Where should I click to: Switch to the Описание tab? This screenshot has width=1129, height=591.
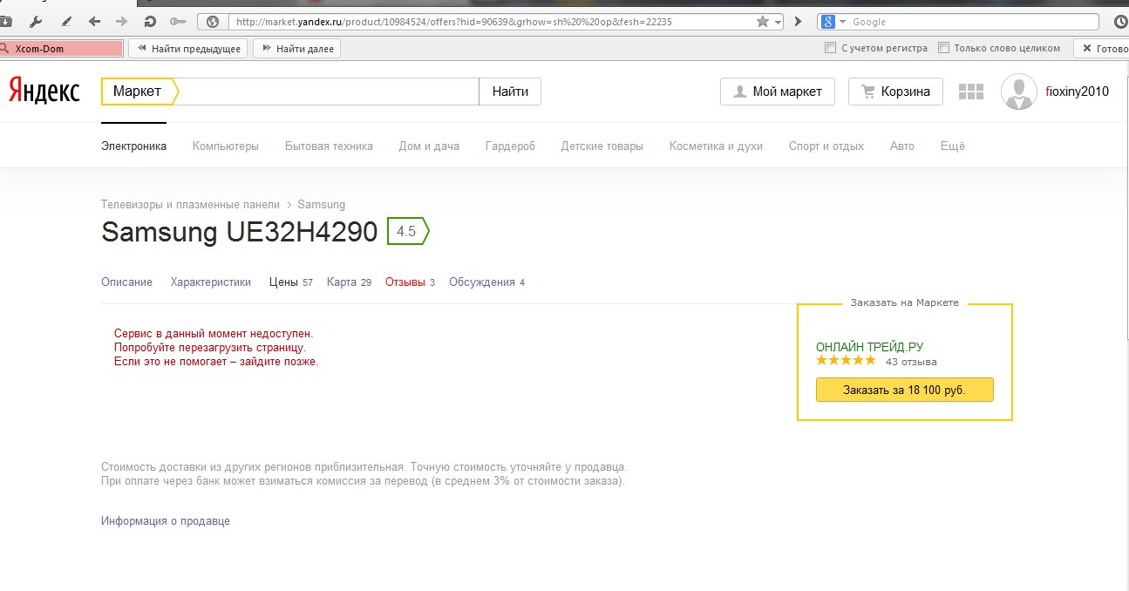coord(126,282)
